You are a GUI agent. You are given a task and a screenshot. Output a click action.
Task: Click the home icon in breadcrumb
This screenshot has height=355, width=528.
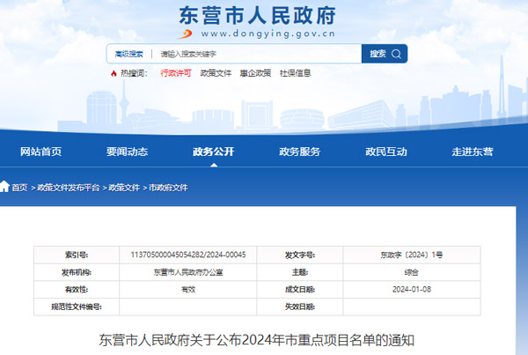pyautogui.click(x=4, y=187)
